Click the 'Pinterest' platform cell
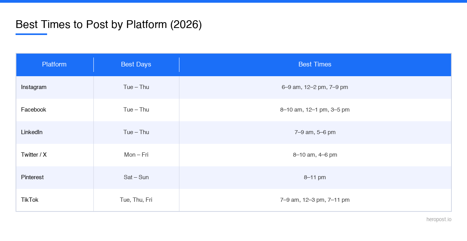Image resolution: width=467 pixels, height=241 pixels. [54, 178]
